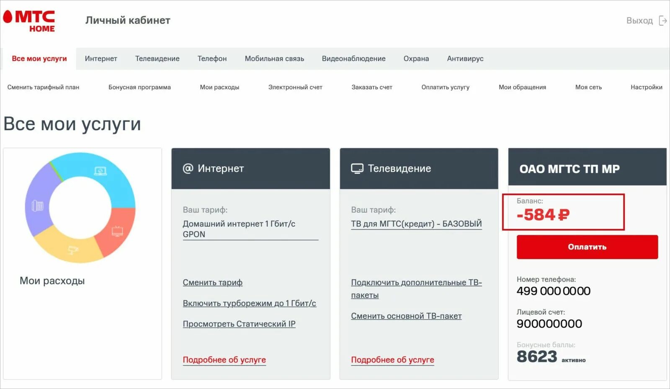This screenshot has width=670, height=389.
Task: Open Мои расходы in the submenu
Action: click(219, 87)
